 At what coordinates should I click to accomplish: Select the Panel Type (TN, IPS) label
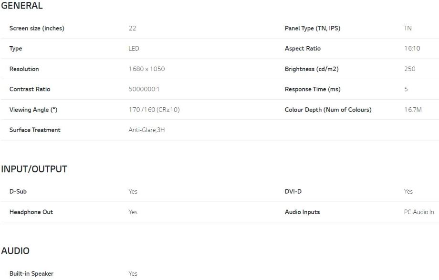[x=313, y=28]
